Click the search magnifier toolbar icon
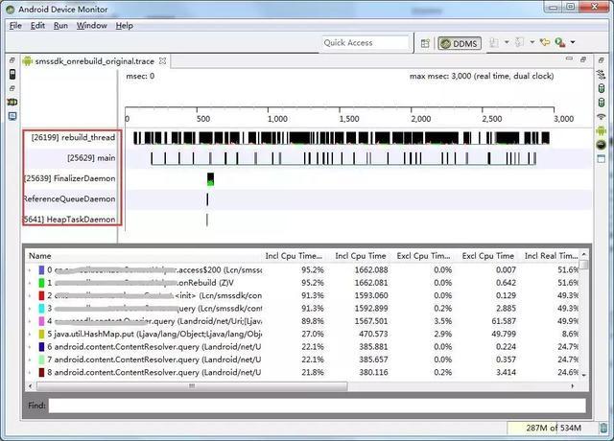Viewport: 614px width, 441px height. 560,42
